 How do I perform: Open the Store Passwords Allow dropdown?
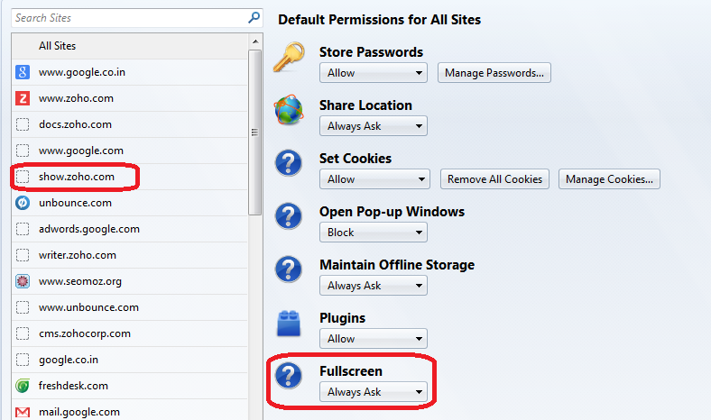[x=374, y=73]
